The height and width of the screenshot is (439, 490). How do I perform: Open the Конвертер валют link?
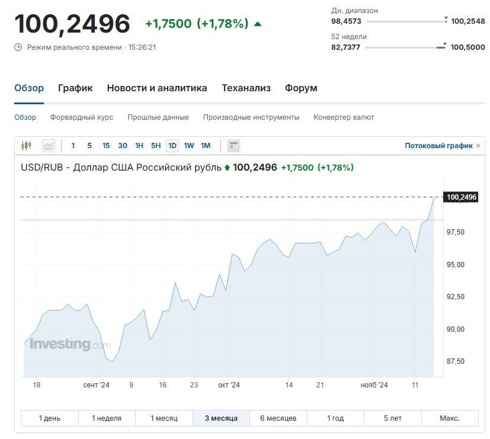click(344, 117)
